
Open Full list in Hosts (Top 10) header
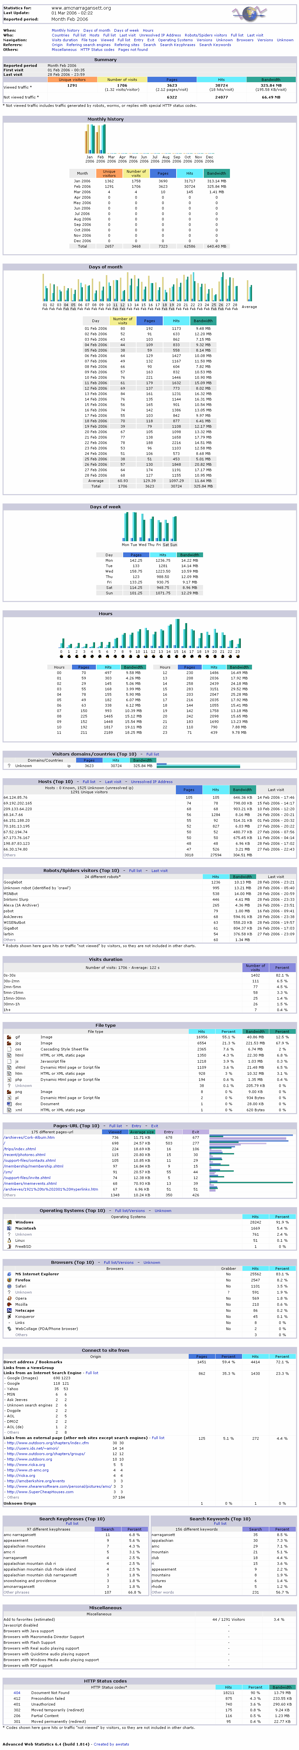(x=89, y=781)
